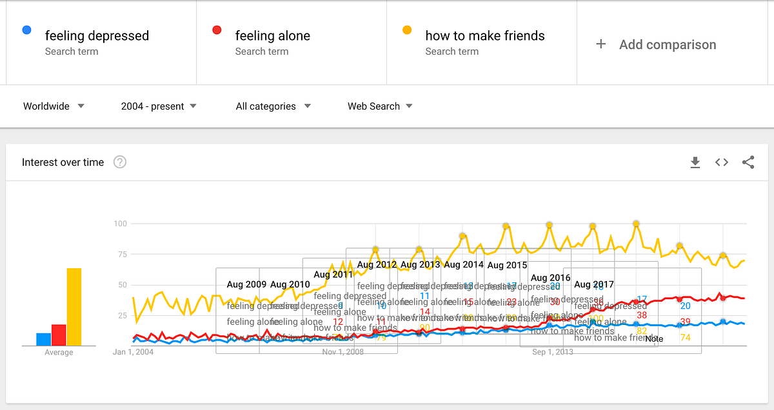
Task: Click the highest yellow peak point at 100
Action: 637,224
